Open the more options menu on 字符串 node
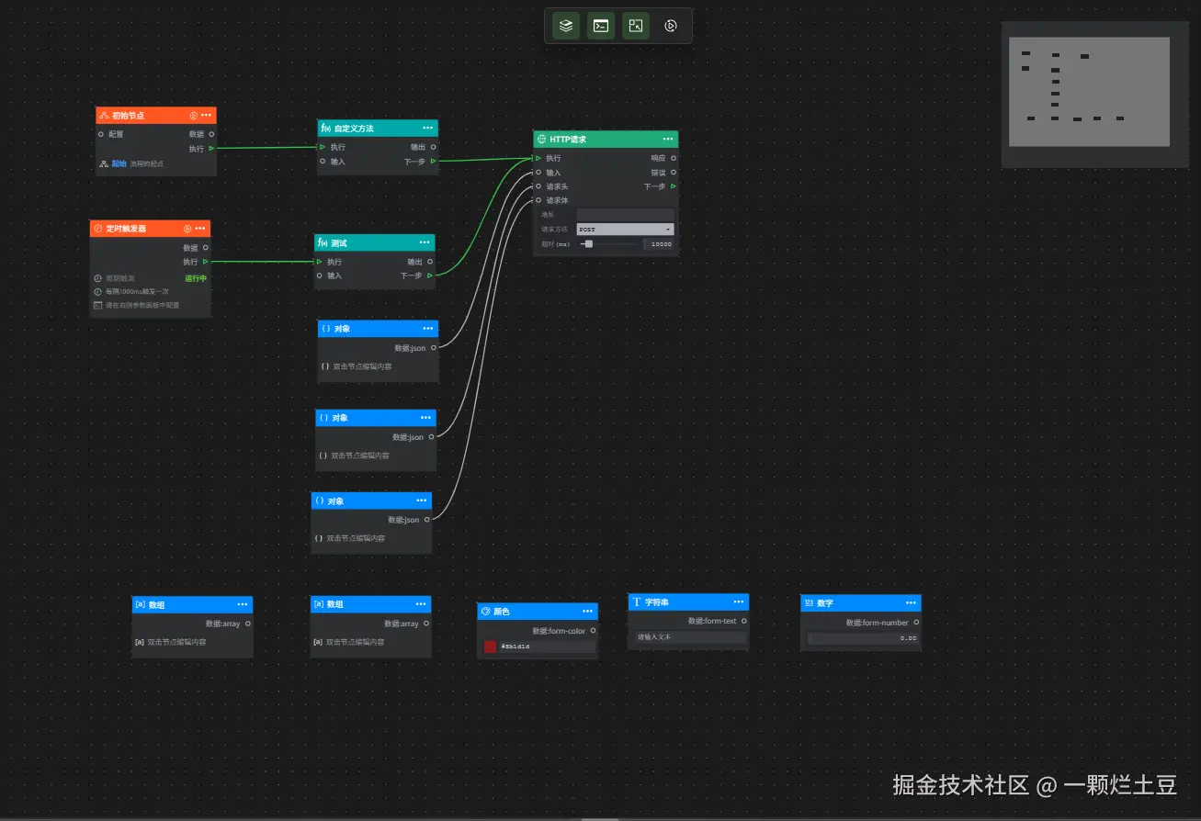This screenshot has width=1201, height=821. (x=739, y=602)
